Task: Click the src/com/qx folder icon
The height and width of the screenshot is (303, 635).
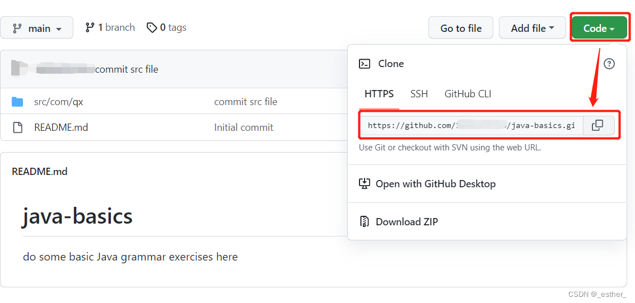Action: [x=17, y=102]
